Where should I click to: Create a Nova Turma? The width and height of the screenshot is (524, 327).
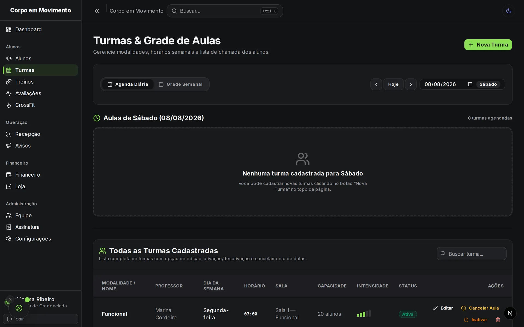pos(488,45)
